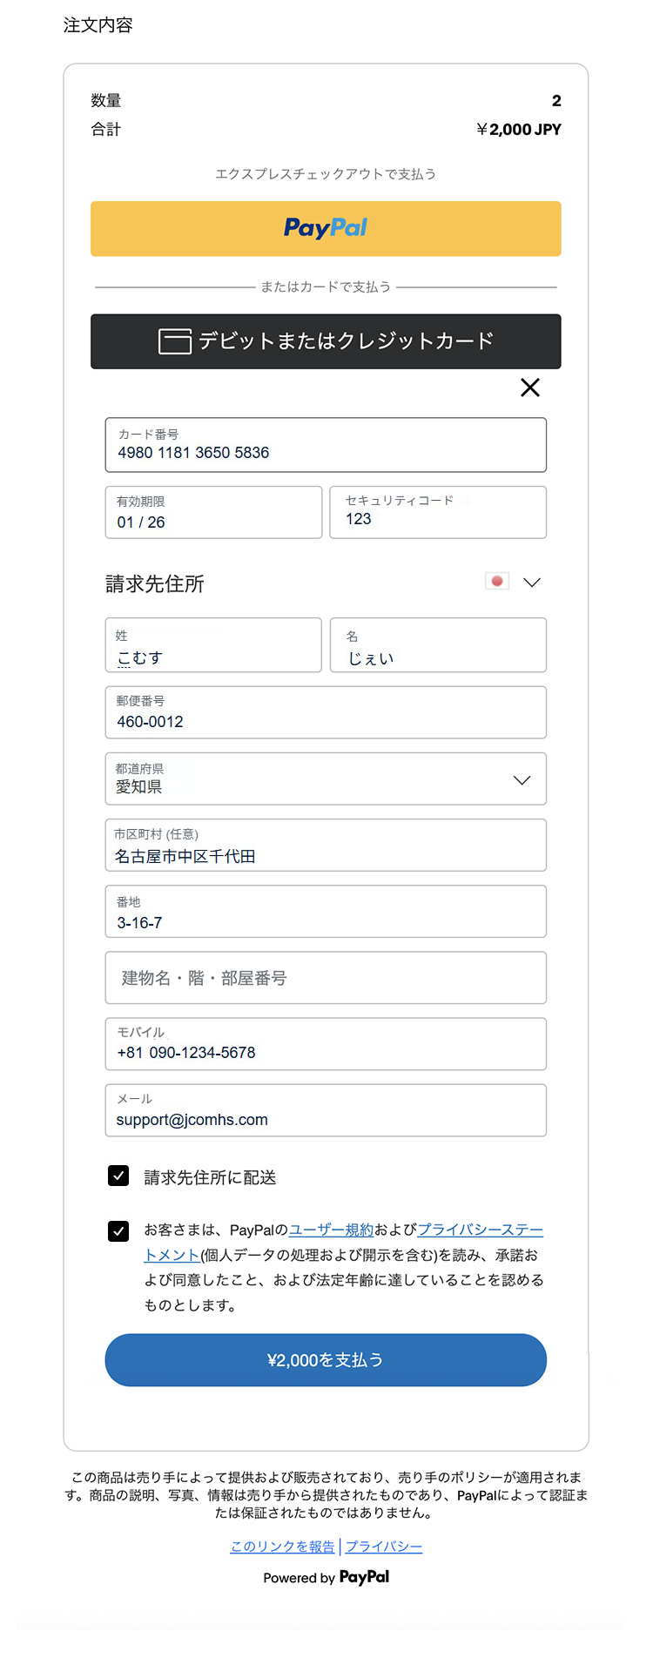Open the プライバシーステートメント link
The image size is (653, 1658).
[x=480, y=1230]
